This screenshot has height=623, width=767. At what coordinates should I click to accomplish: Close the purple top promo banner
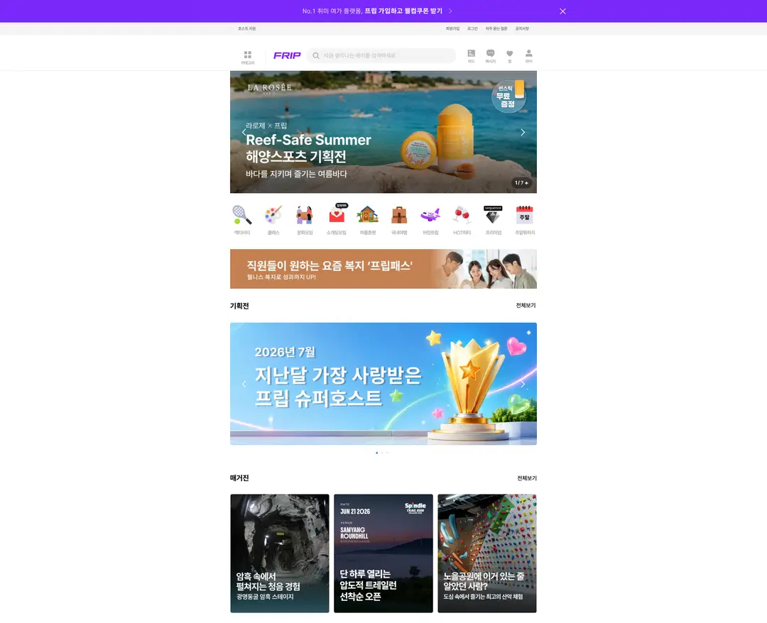coord(562,11)
